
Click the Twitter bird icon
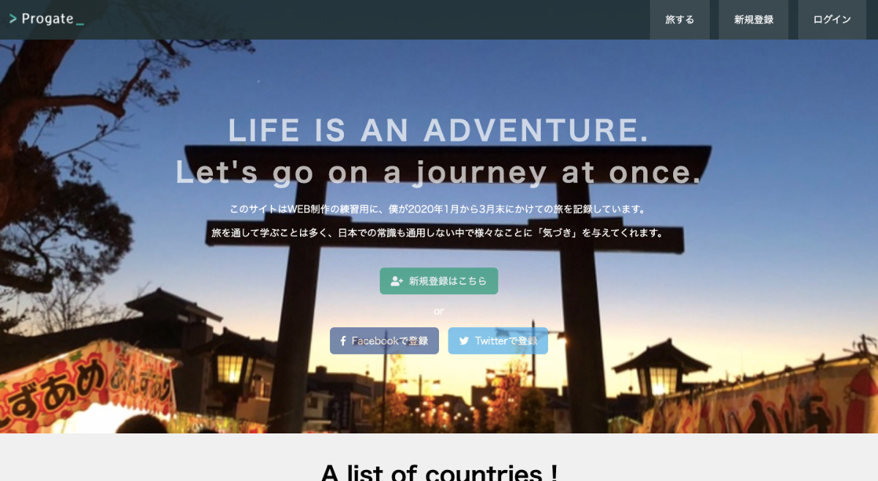pos(464,341)
